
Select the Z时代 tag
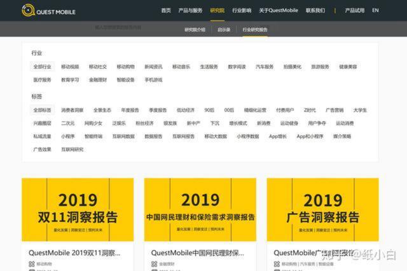tap(310, 110)
